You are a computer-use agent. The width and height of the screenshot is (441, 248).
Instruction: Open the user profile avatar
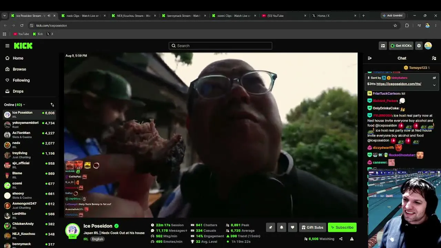pyautogui.click(x=428, y=45)
